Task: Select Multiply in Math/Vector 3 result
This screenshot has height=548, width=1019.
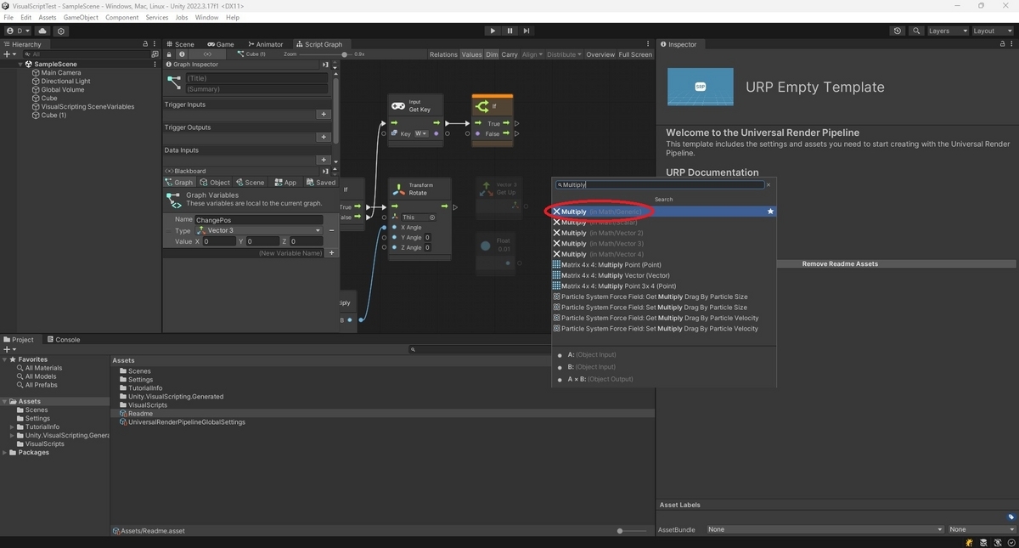Action: click(x=664, y=243)
